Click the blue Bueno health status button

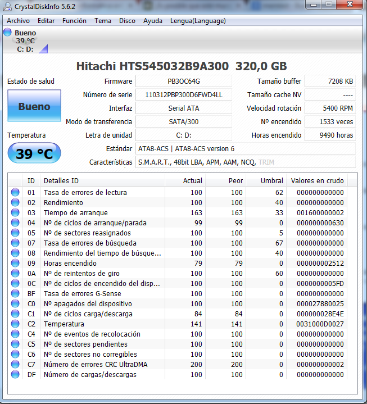click(34, 106)
